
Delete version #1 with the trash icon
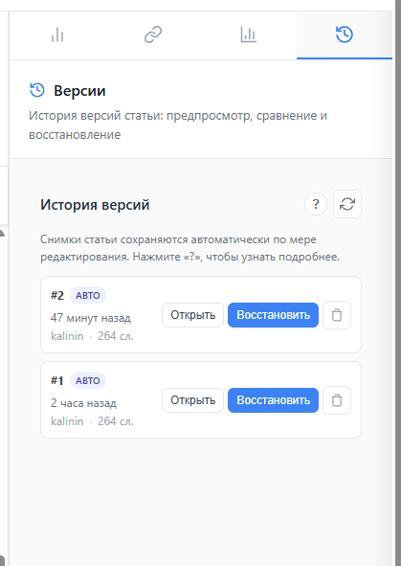[337, 400]
